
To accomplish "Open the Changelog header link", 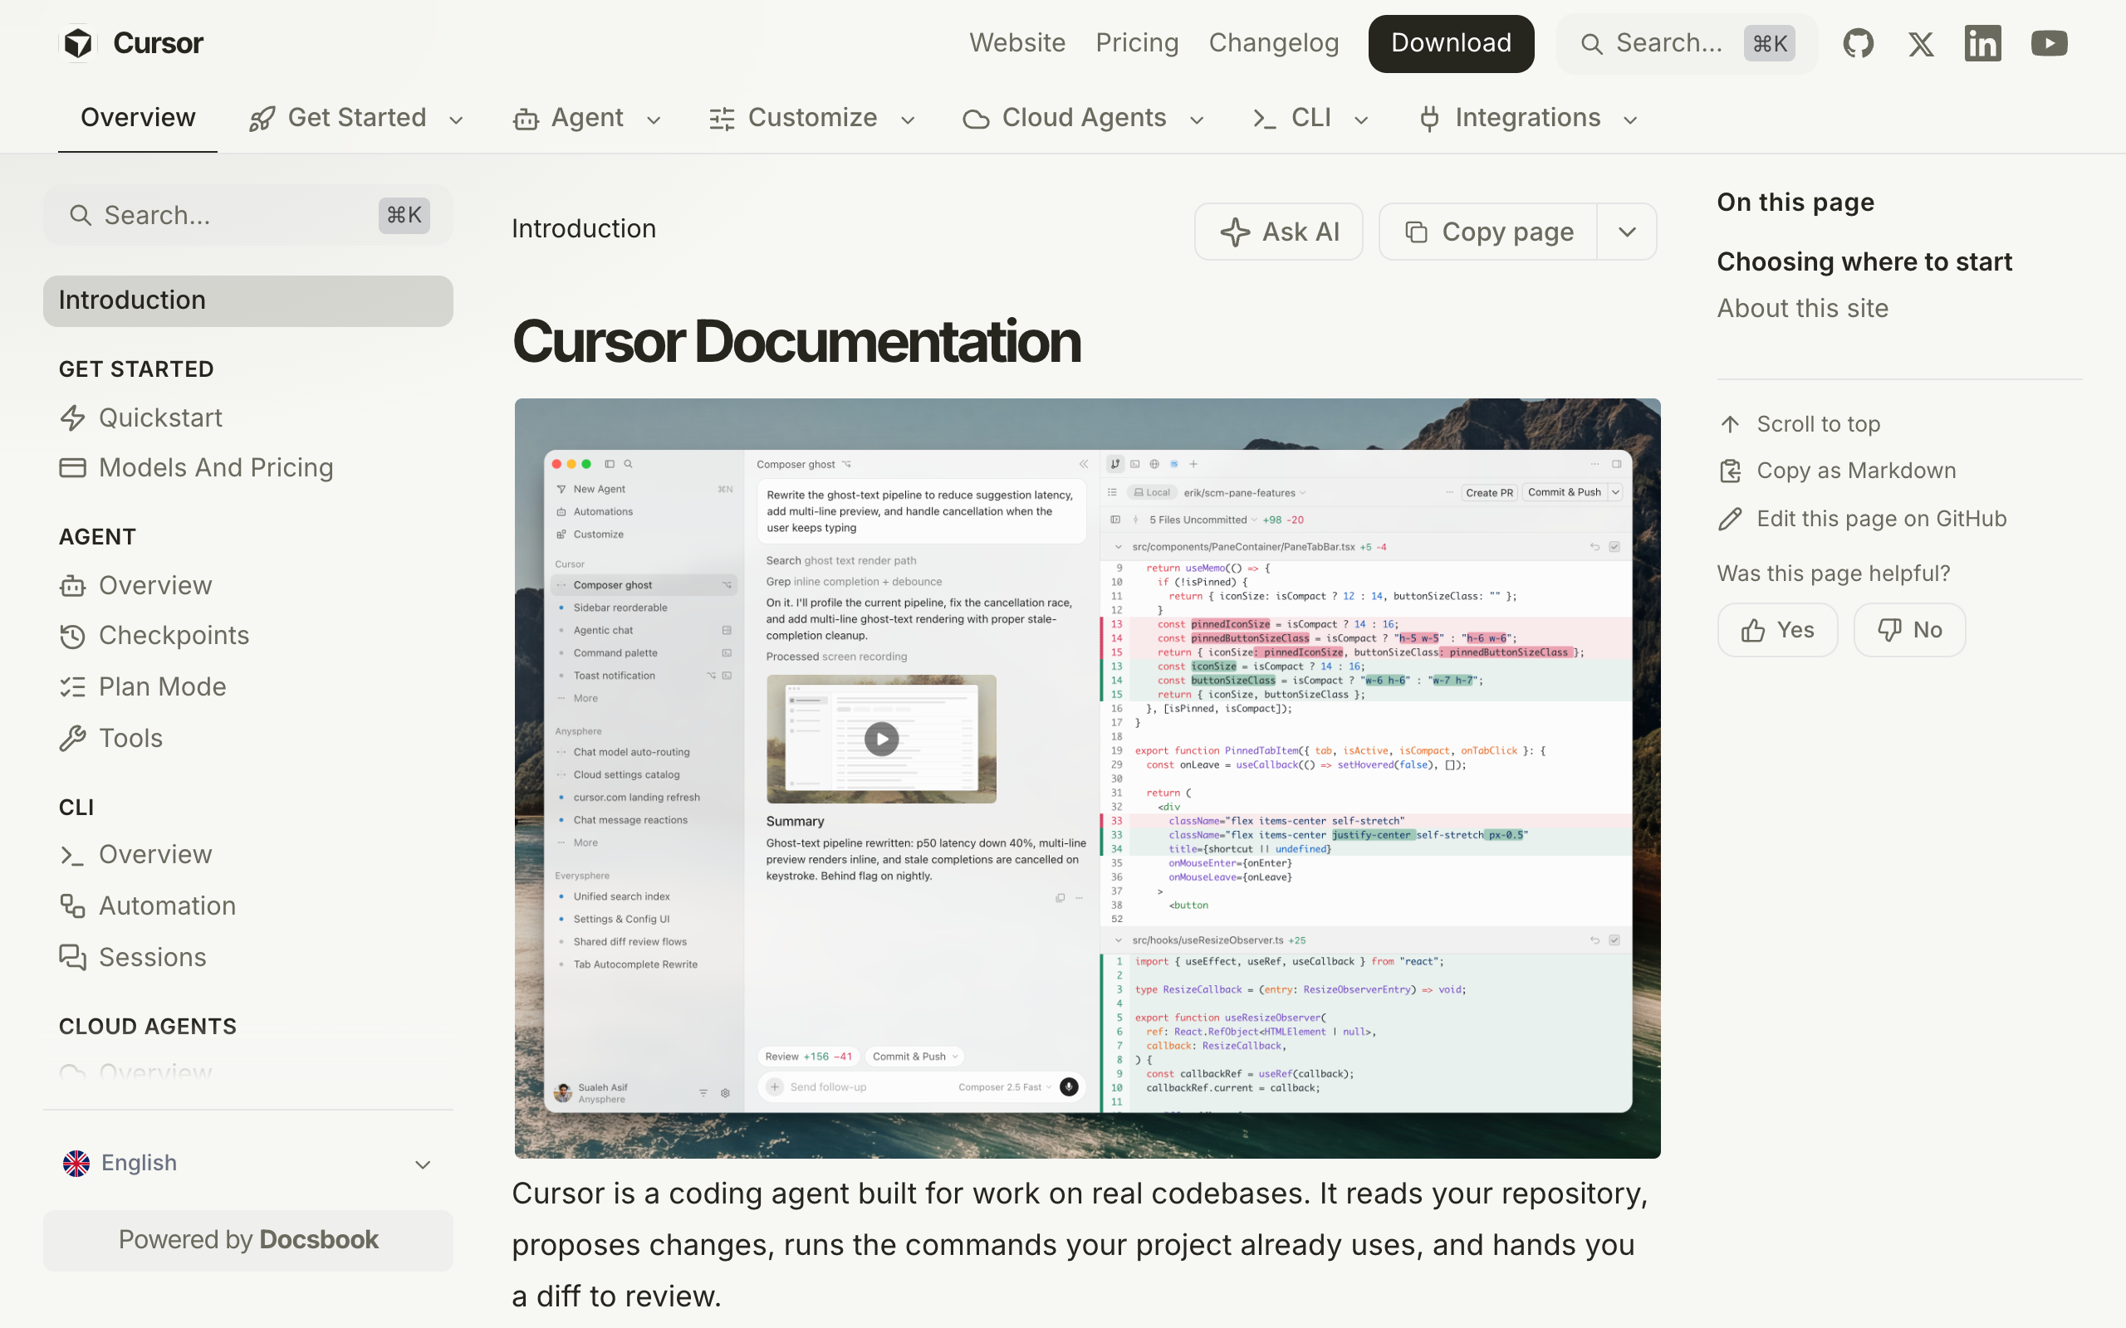I will point(1274,43).
